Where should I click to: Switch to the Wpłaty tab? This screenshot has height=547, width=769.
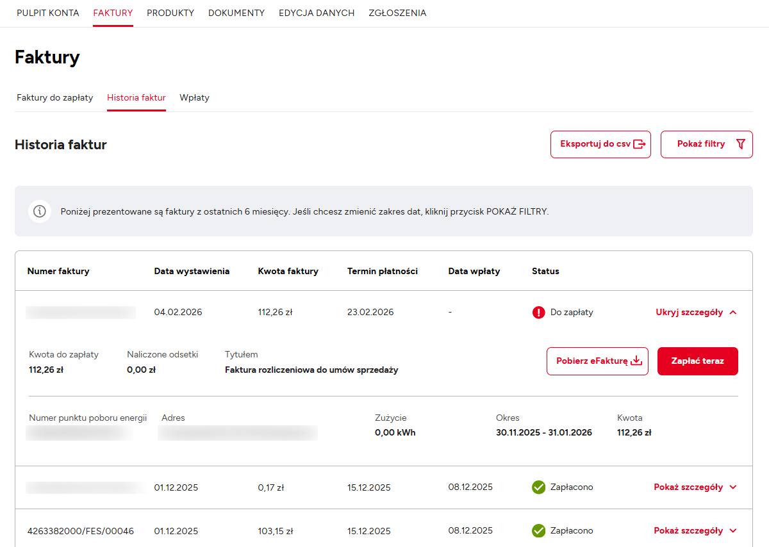pos(194,98)
